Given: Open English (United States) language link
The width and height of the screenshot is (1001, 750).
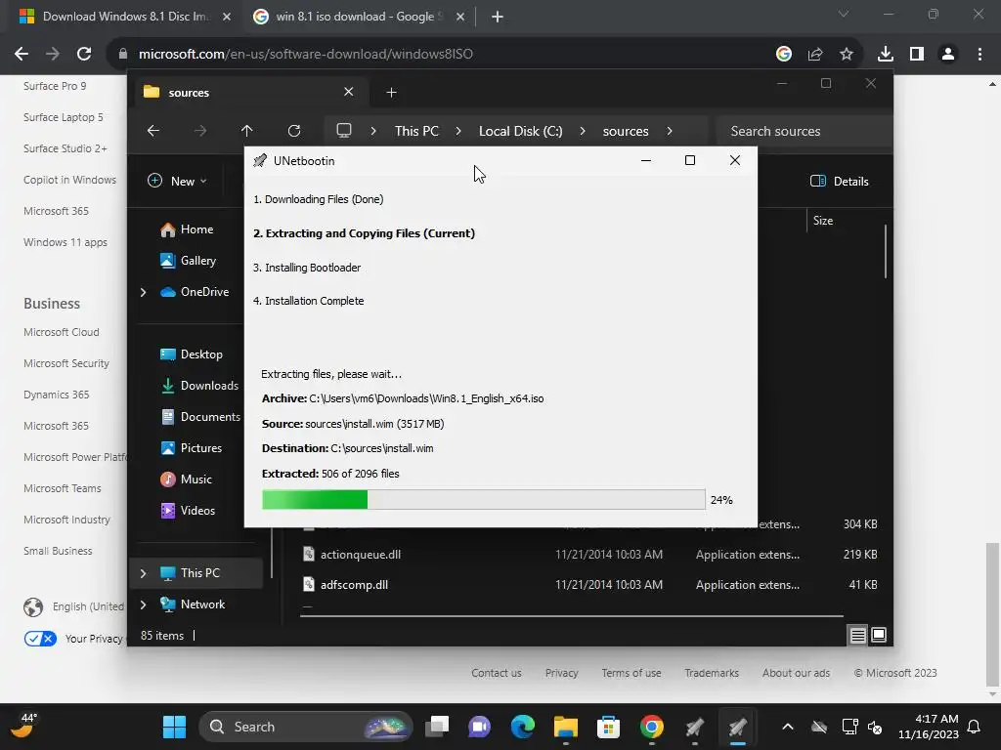Looking at the screenshot, I should click(x=88, y=606).
